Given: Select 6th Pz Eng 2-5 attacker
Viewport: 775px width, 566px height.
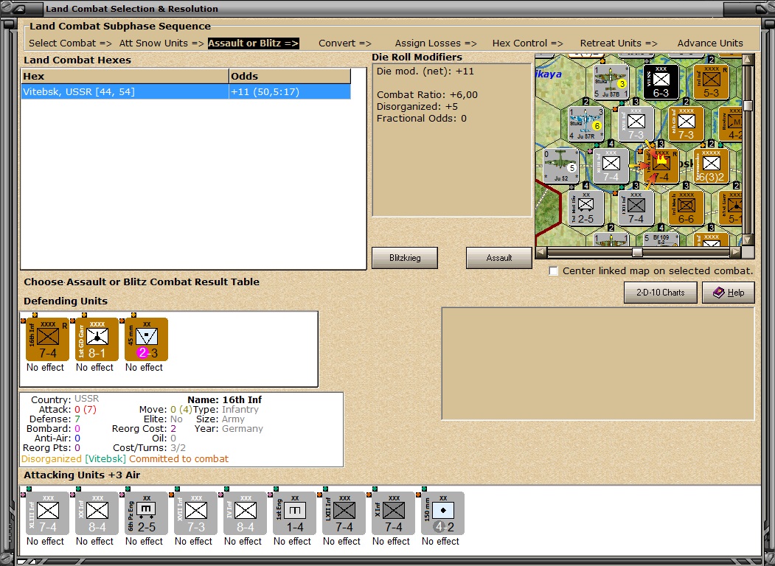Looking at the screenshot, I should pyautogui.click(x=146, y=513).
